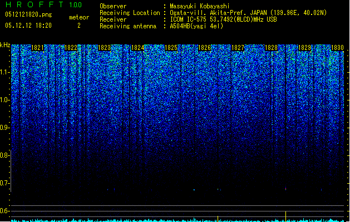The width and height of the screenshot is (350, 222).
Task: Click the Receiving Location field label
Action: (x=130, y=13)
